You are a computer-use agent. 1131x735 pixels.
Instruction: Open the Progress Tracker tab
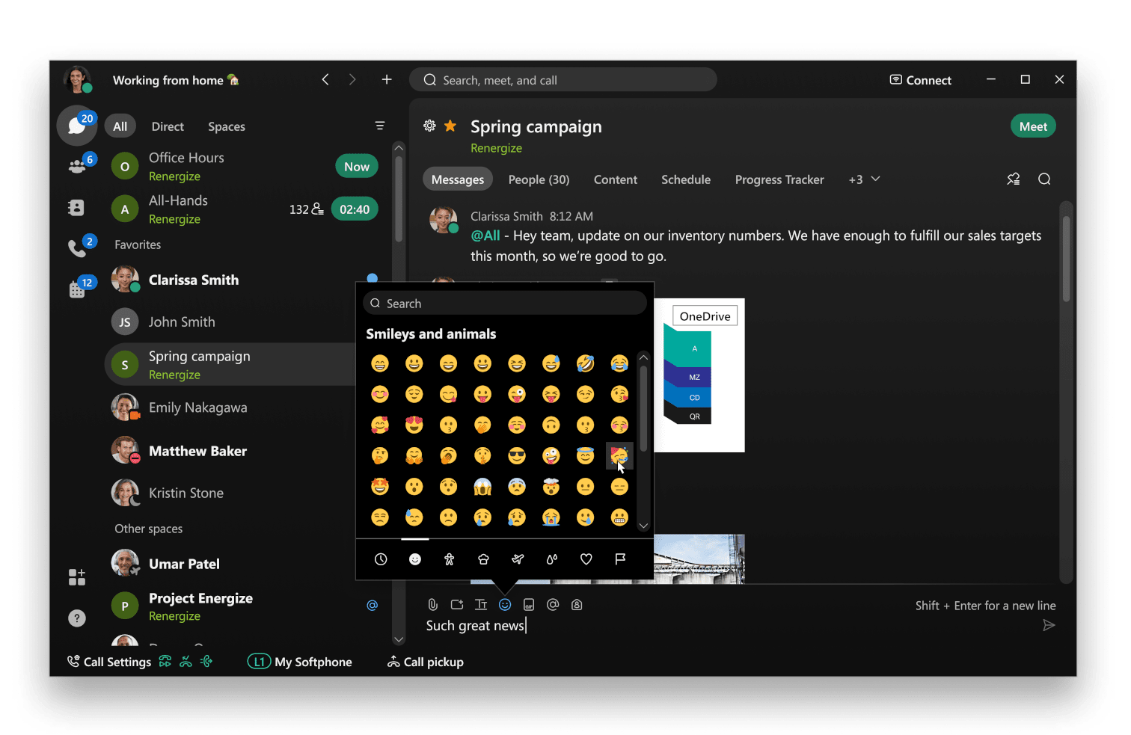tap(779, 179)
